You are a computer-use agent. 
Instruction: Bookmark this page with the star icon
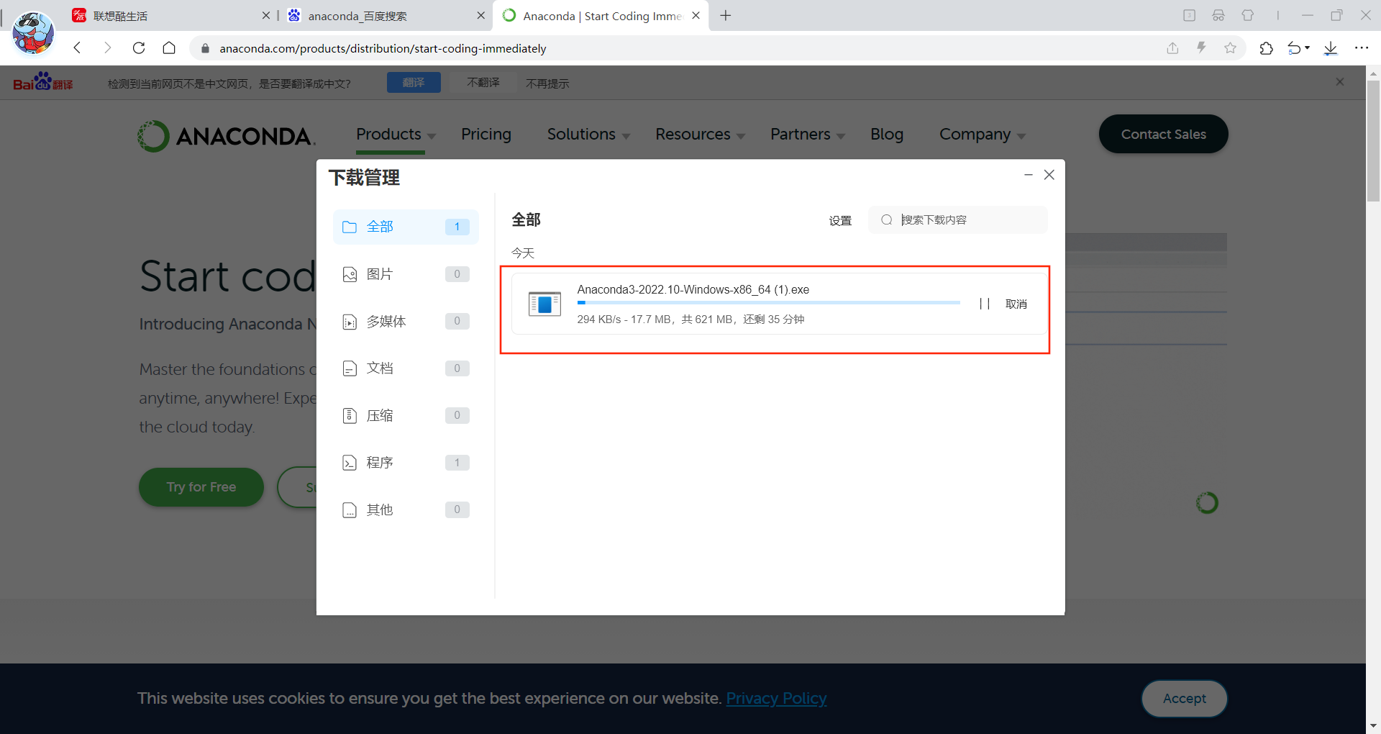click(x=1231, y=48)
